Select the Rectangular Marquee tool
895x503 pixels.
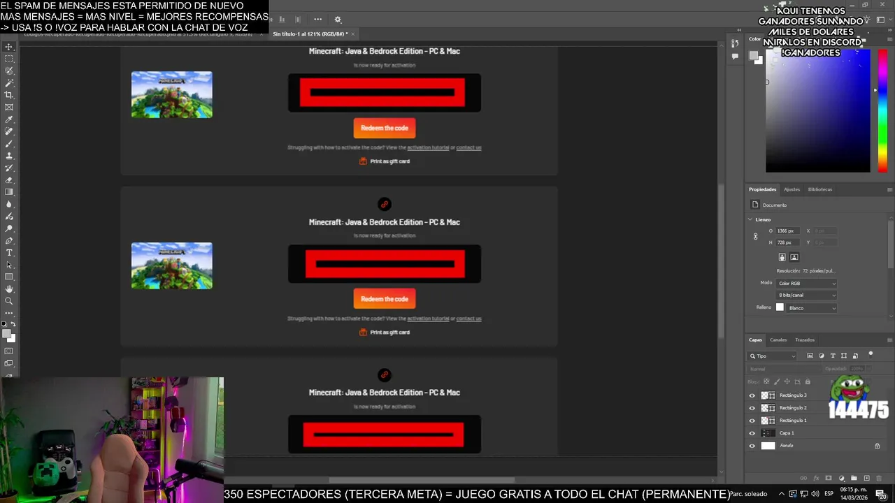[x=9, y=59]
